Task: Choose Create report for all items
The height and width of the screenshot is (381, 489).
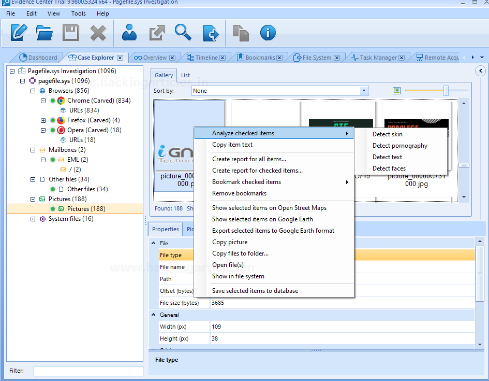Action: coord(249,159)
